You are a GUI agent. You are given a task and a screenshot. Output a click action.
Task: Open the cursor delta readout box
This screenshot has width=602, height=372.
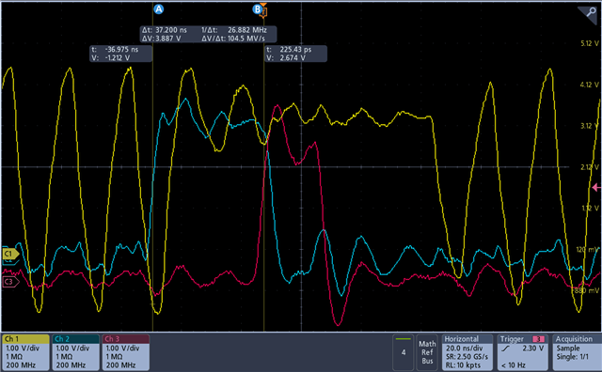tap(208, 34)
